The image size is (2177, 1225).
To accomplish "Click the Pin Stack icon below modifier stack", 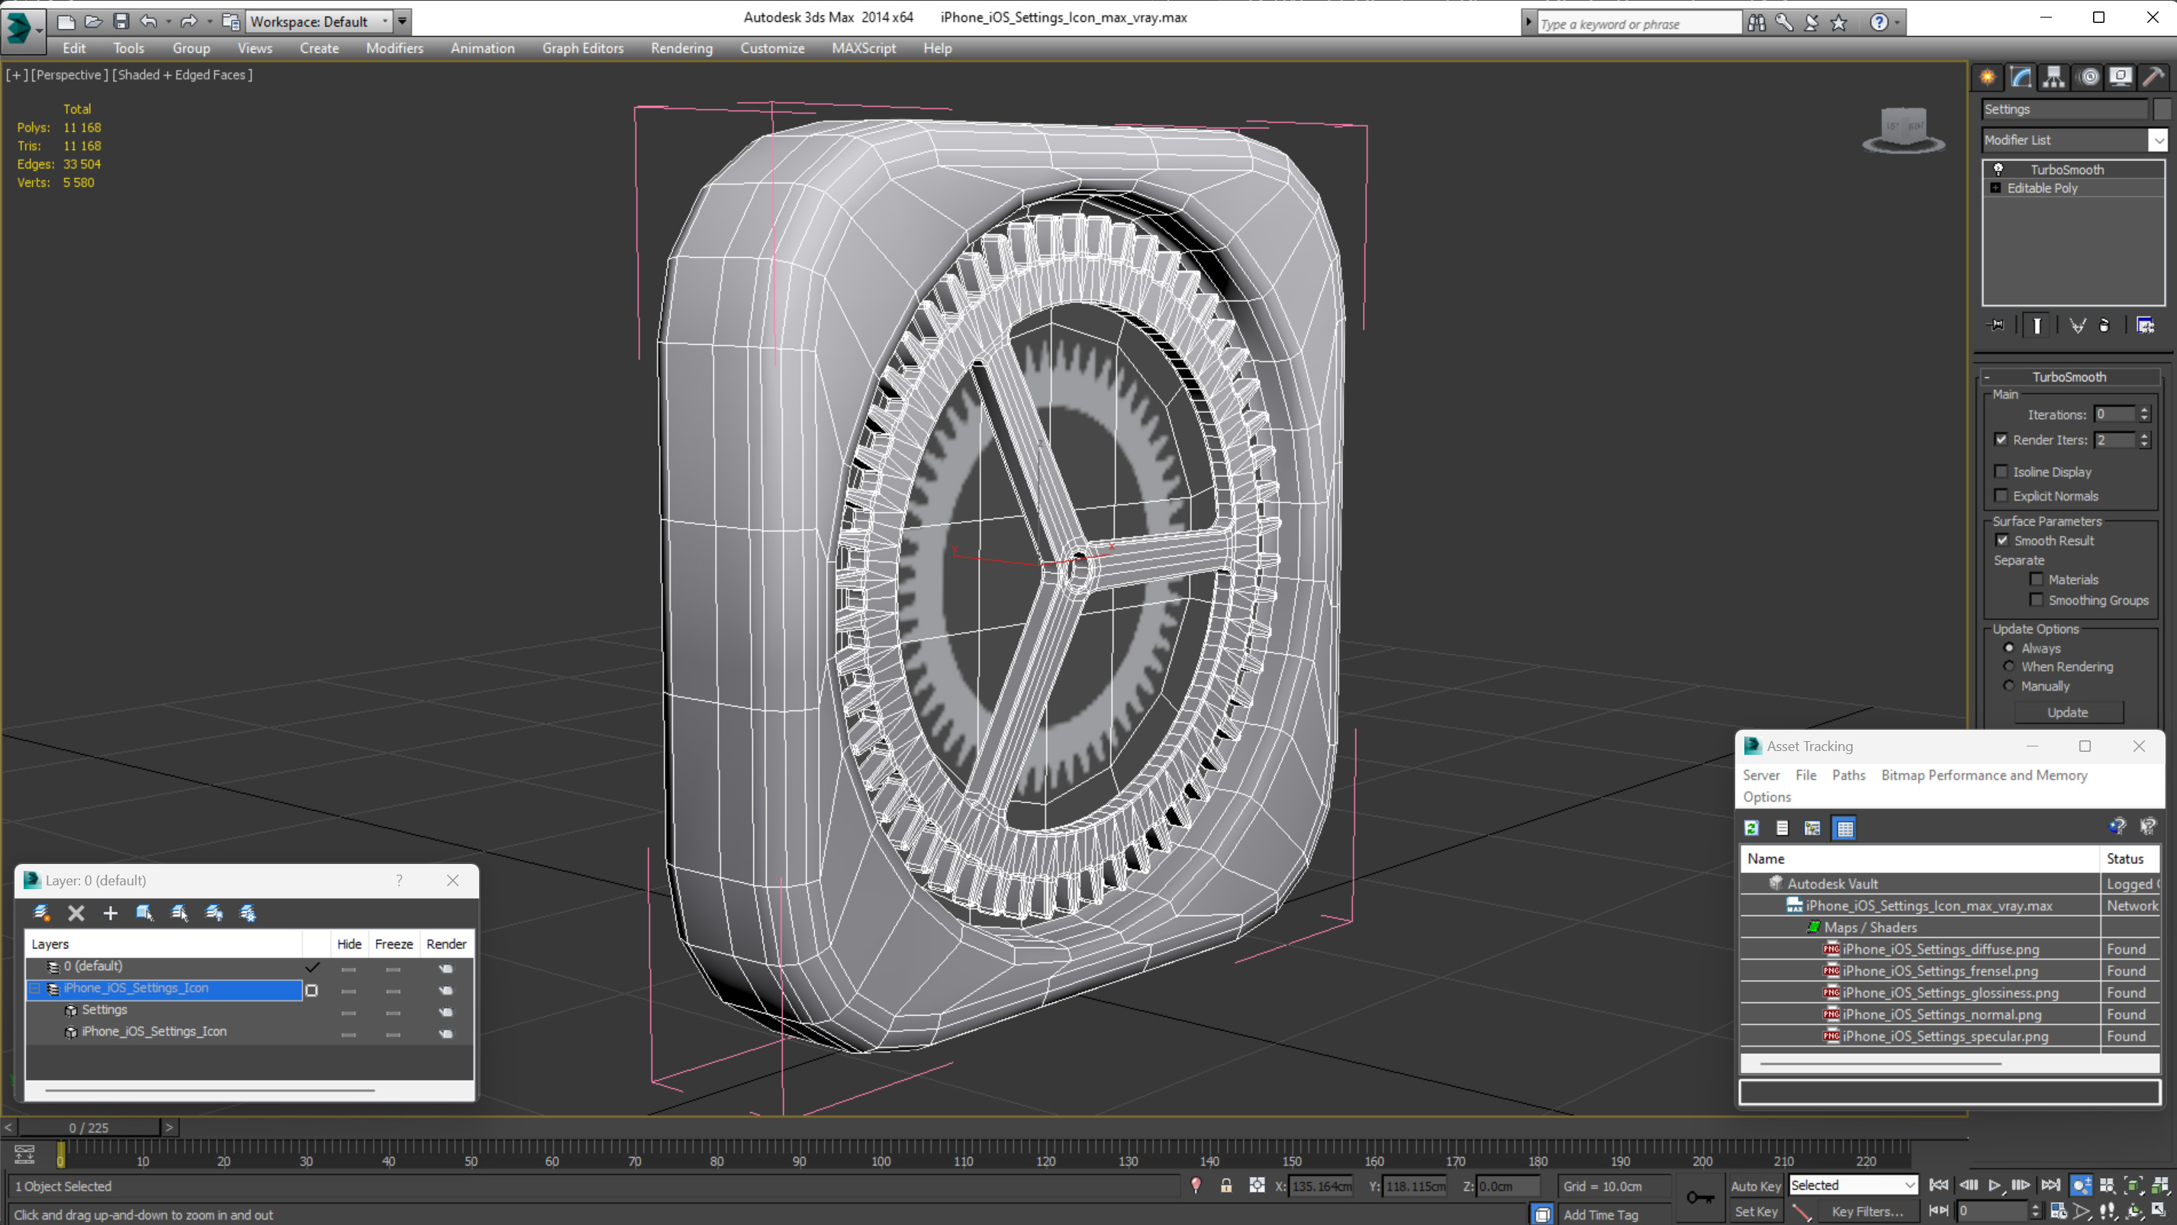I will (x=1995, y=325).
